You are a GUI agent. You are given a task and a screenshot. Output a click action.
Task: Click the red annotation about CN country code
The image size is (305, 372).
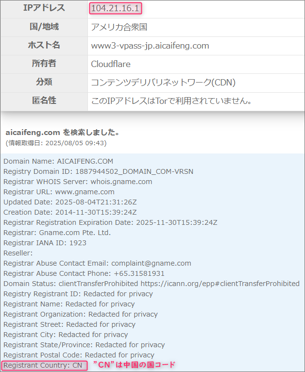pyautogui.click(x=134, y=365)
